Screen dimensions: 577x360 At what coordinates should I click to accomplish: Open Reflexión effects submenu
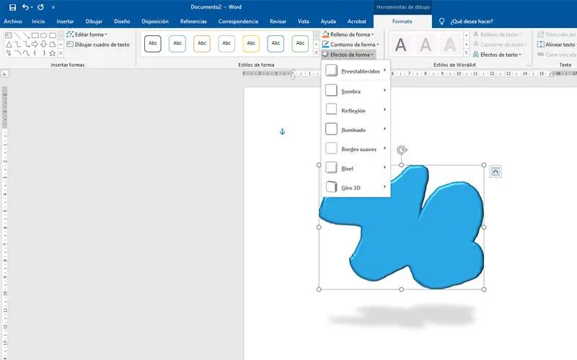pos(356,110)
